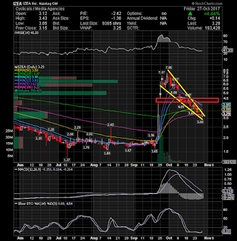Click the VWAP value 3.25

click(118, 28)
